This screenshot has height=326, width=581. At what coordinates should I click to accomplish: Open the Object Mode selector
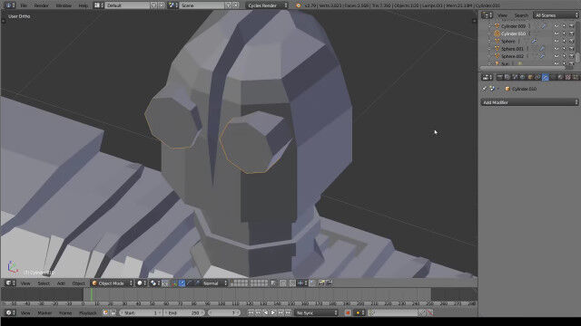click(112, 283)
